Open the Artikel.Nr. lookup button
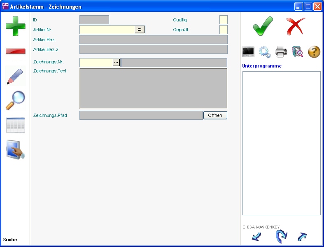The image size is (324, 247). (x=140, y=30)
